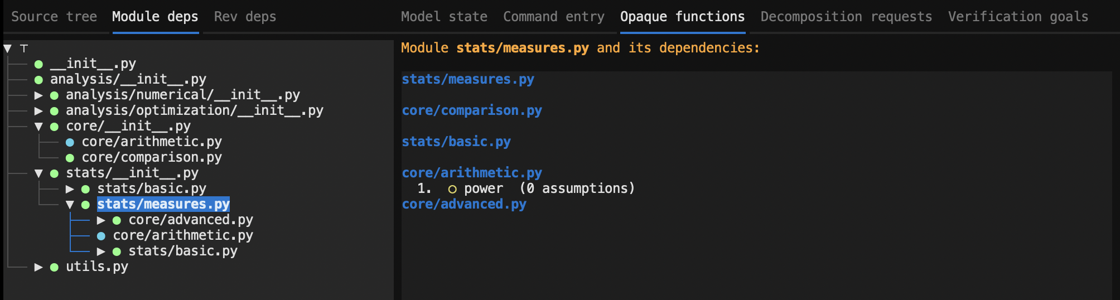Viewport: 1120px width, 300px height.
Task: Collapse the core/__init__.py tree node
Action: click(x=38, y=127)
